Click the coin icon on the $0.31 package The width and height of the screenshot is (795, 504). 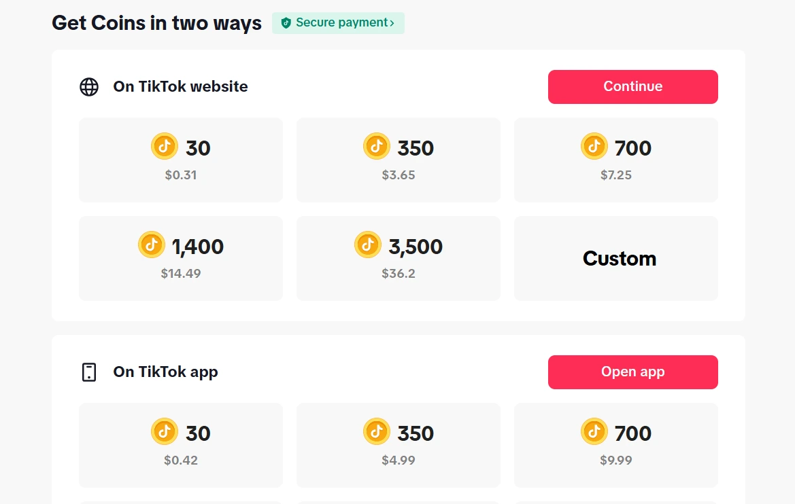click(165, 147)
